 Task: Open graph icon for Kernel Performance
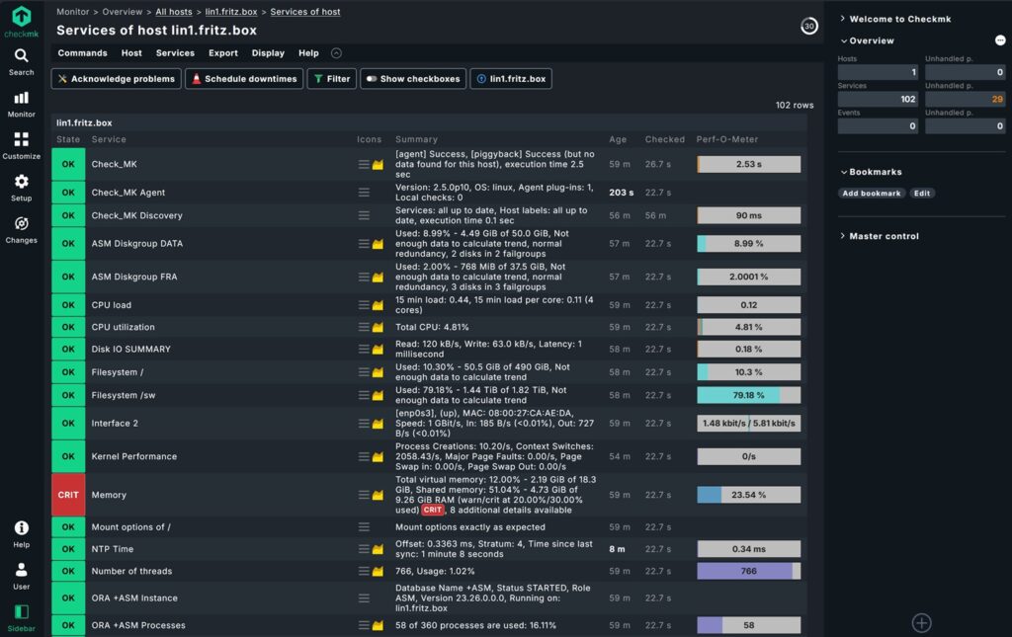(x=378, y=456)
